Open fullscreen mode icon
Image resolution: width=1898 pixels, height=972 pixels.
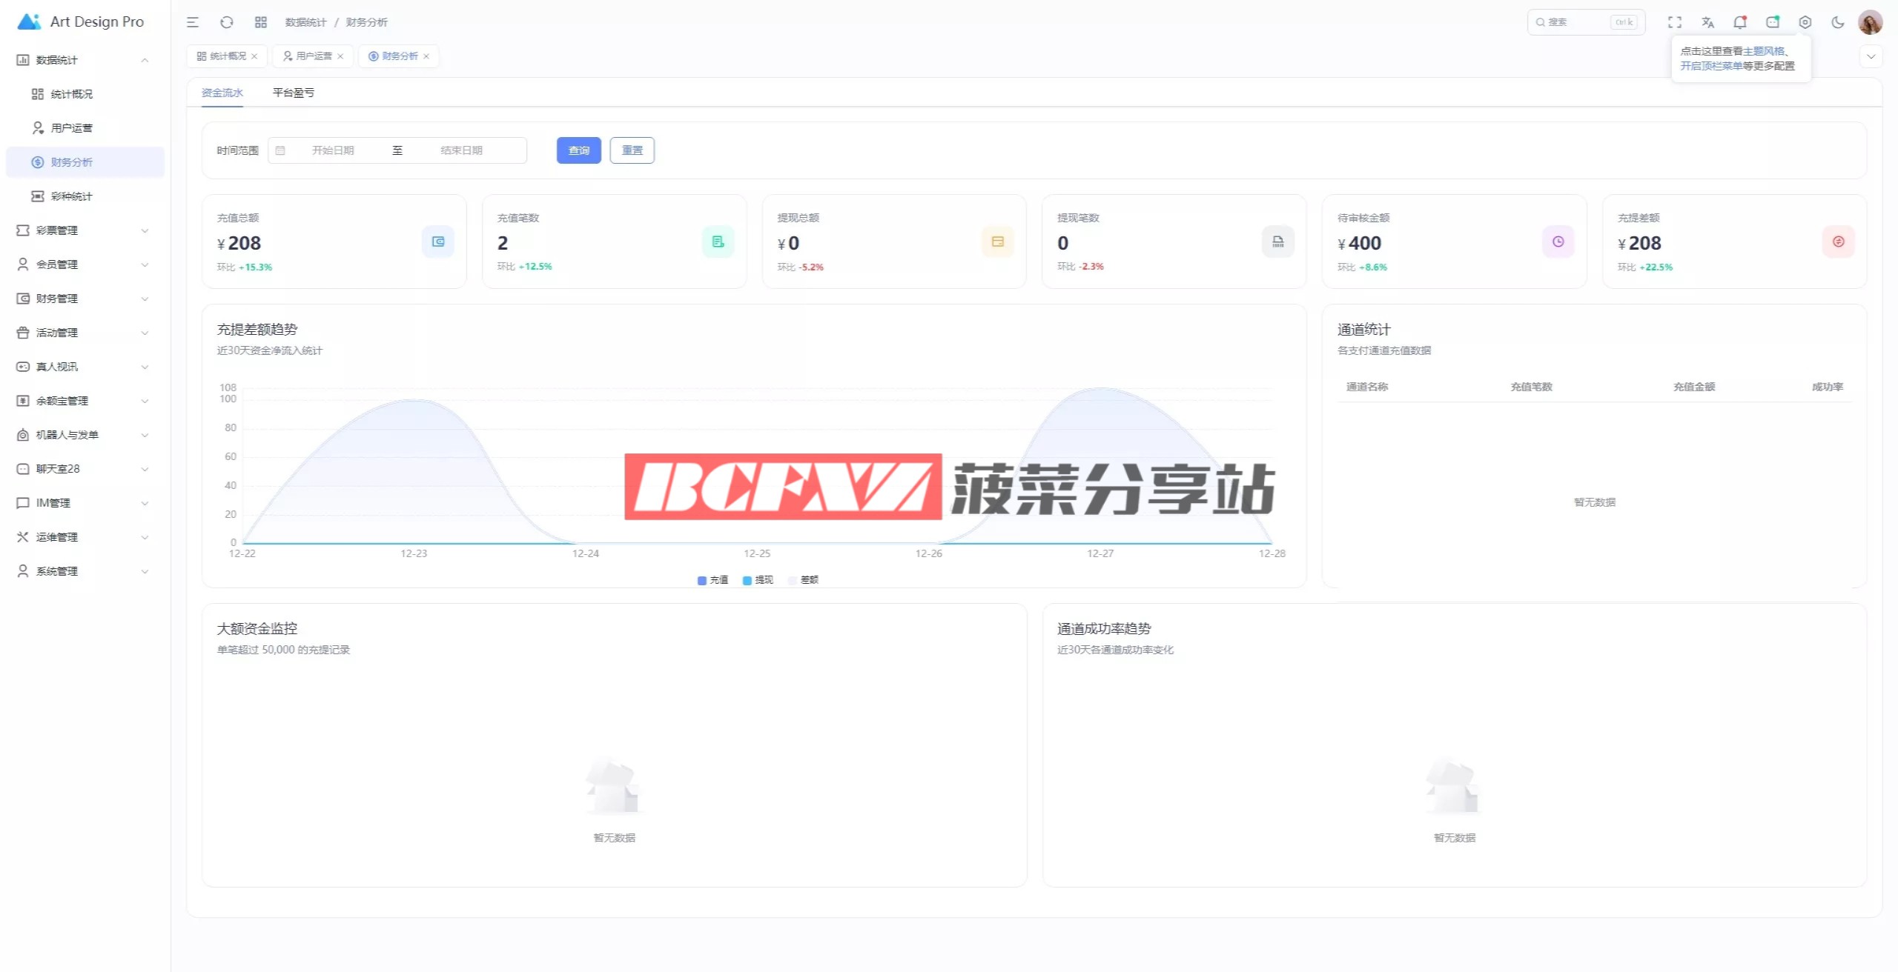1675,22
